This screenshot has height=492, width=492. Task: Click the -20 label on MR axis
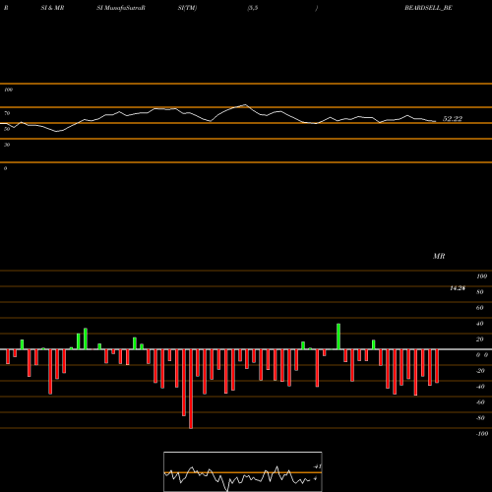(x=480, y=371)
